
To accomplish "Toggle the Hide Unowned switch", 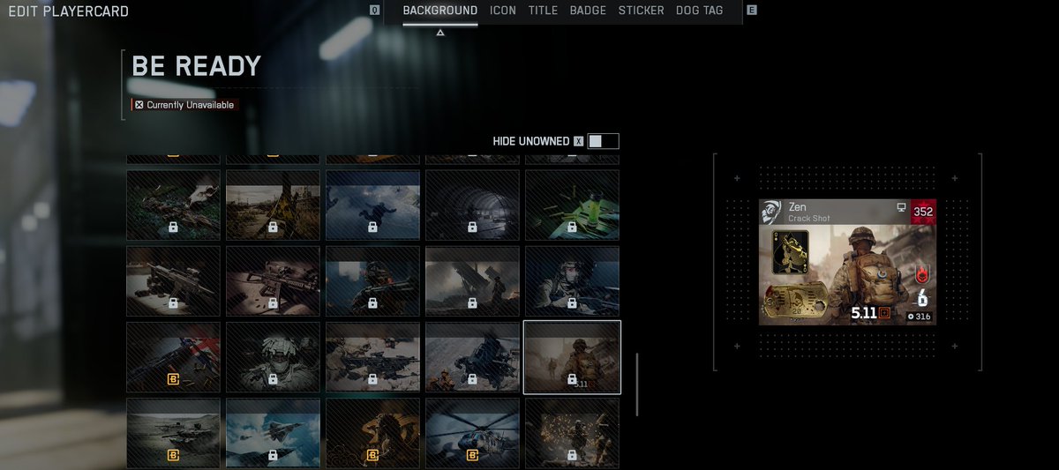I will 604,141.
